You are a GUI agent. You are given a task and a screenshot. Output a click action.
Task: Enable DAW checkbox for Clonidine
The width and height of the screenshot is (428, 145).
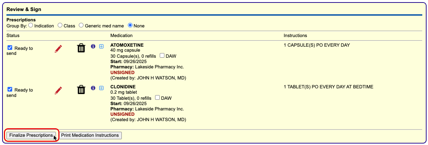[157, 98]
